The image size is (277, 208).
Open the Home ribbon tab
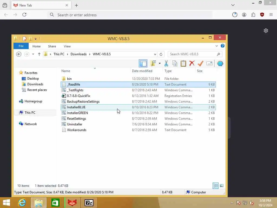[x=37, y=46]
